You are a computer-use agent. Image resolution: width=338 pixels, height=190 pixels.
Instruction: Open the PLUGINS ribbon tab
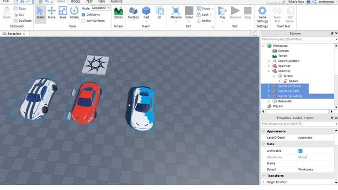pos(116,2)
